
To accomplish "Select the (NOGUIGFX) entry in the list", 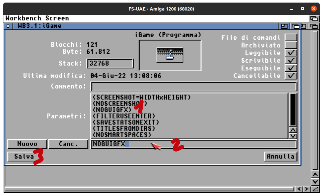I will [x=112, y=110].
